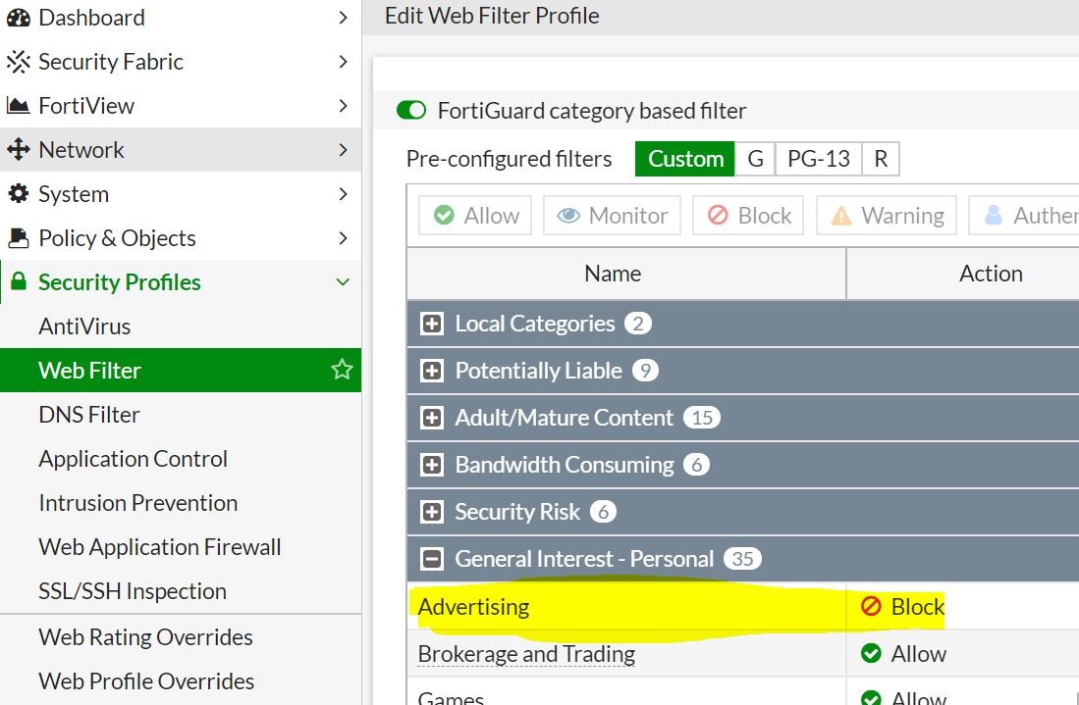The image size is (1079, 705).
Task: Open the Web Filter menu item
Action: click(181, 370)
